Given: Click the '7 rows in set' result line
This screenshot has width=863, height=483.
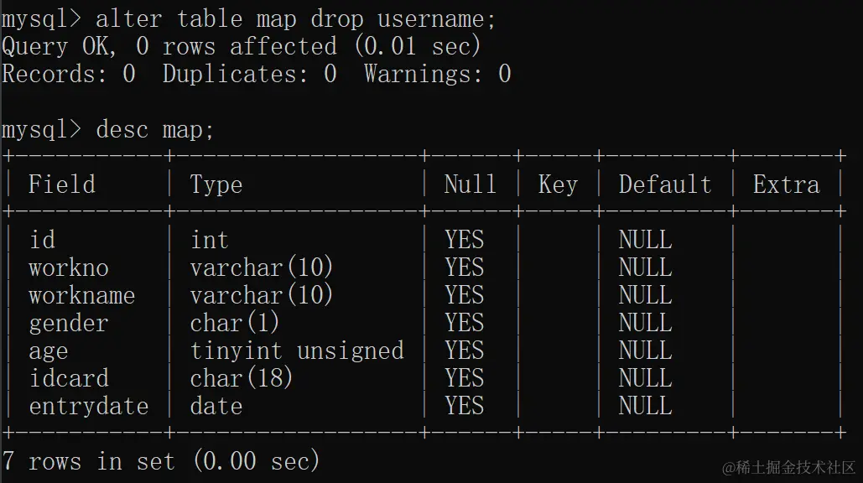Looking at the screenshot, I should point(88,461).
